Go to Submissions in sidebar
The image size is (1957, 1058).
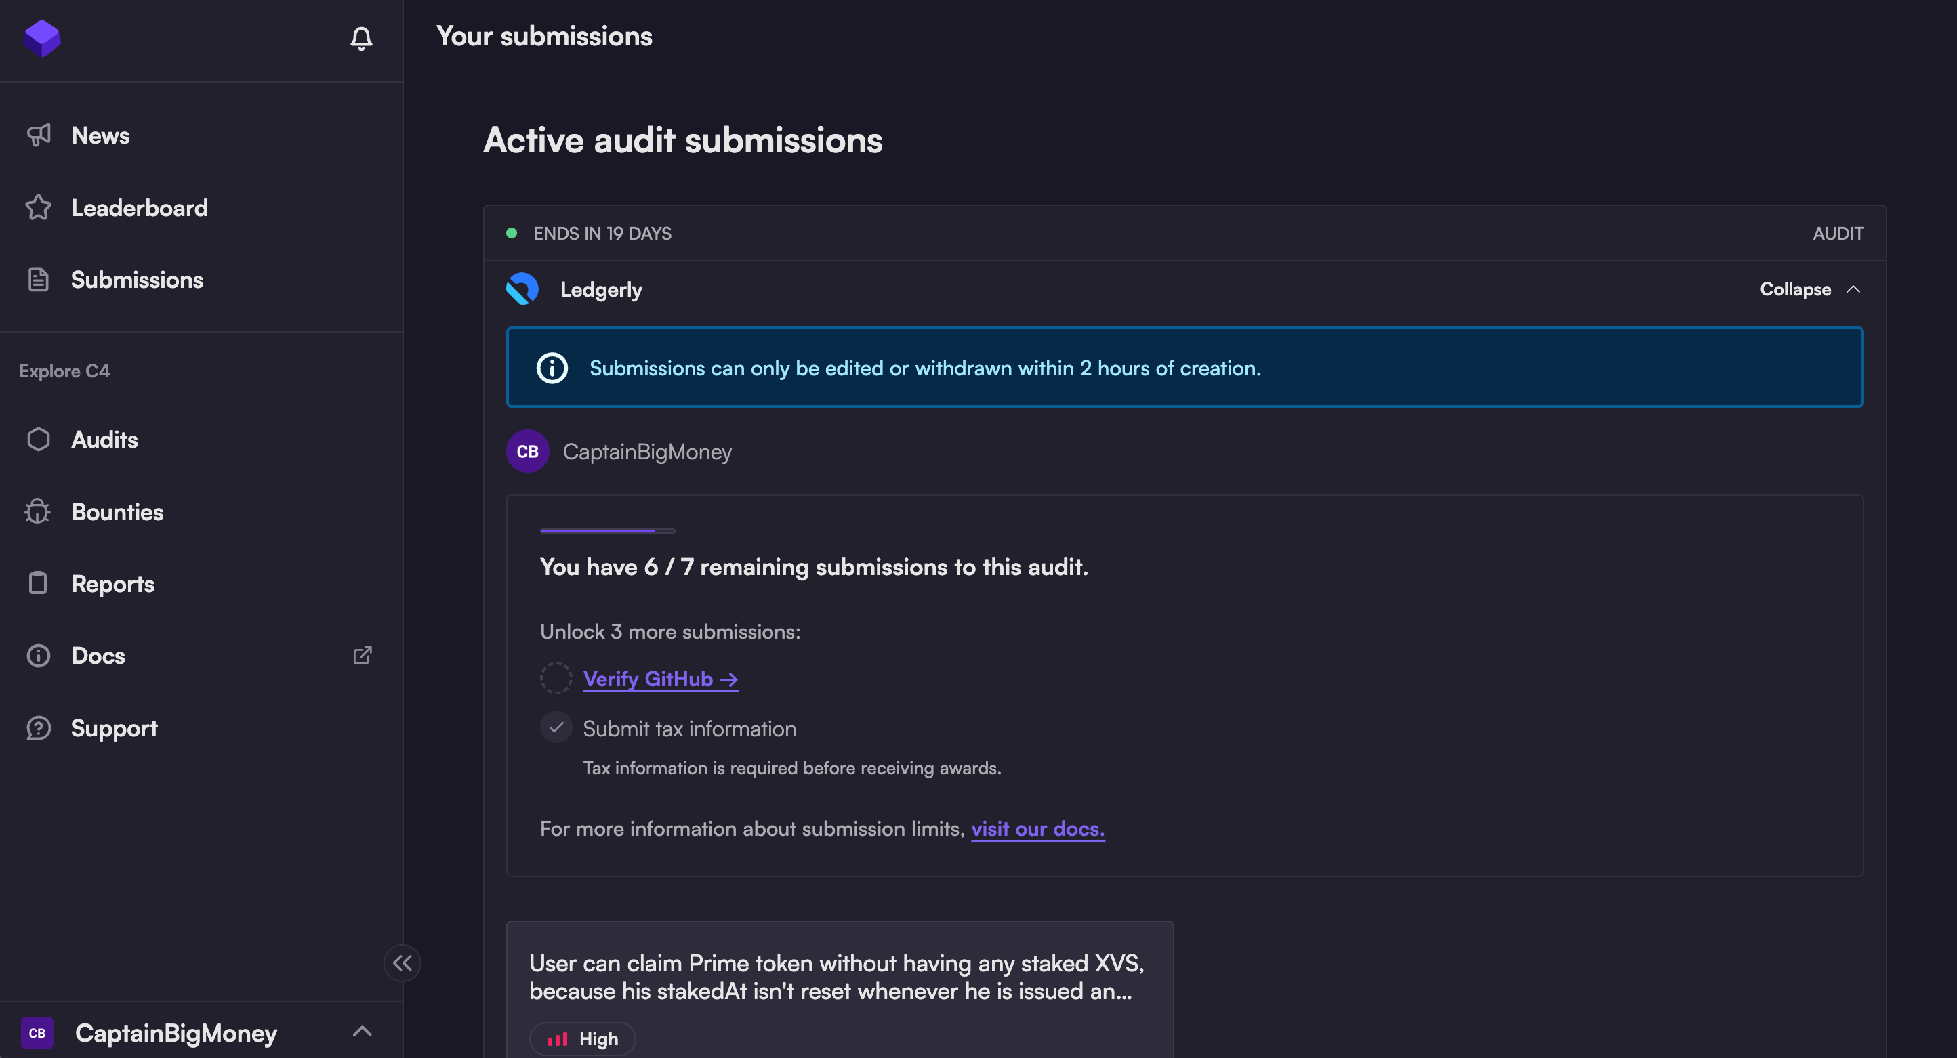coord(137,280)
